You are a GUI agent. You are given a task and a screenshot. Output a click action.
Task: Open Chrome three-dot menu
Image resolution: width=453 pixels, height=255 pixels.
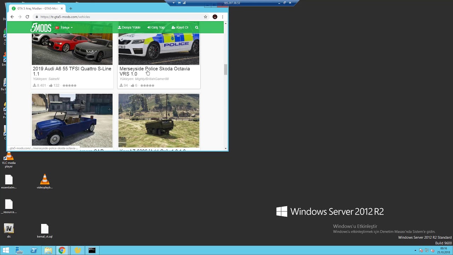tap(223, 17)
